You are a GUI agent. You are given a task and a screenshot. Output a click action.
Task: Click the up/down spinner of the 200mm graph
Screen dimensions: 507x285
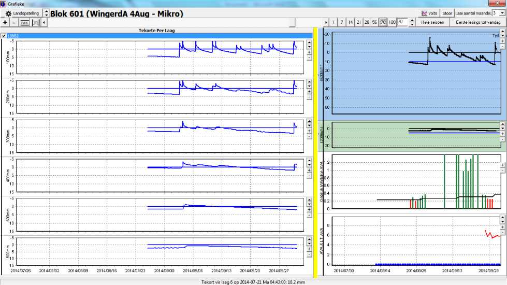pos(309,84)
